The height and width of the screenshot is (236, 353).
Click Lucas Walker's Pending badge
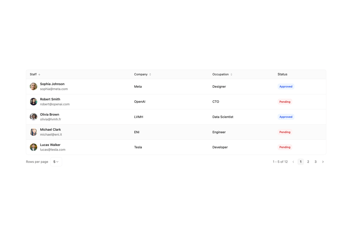point(285,147)
